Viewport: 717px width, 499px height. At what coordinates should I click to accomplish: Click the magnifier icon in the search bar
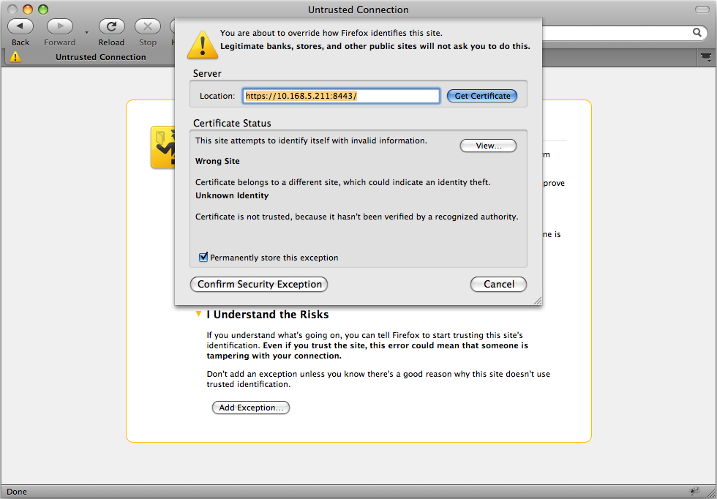pyautogui.click(x=697, y=32)
